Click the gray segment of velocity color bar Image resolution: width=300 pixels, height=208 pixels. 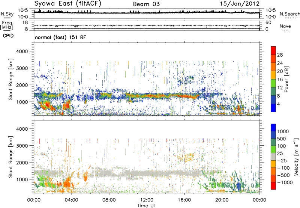[x=273, y=157]
